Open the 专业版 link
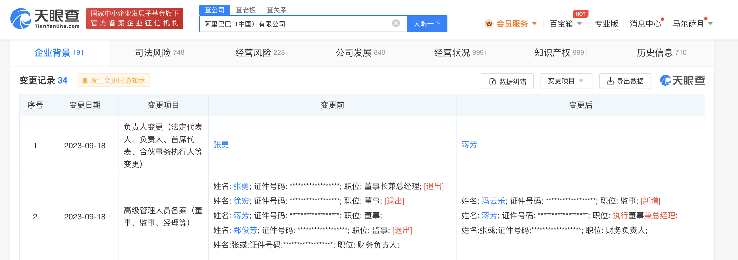Screen dimensions: 738x260 click(606, 23)
